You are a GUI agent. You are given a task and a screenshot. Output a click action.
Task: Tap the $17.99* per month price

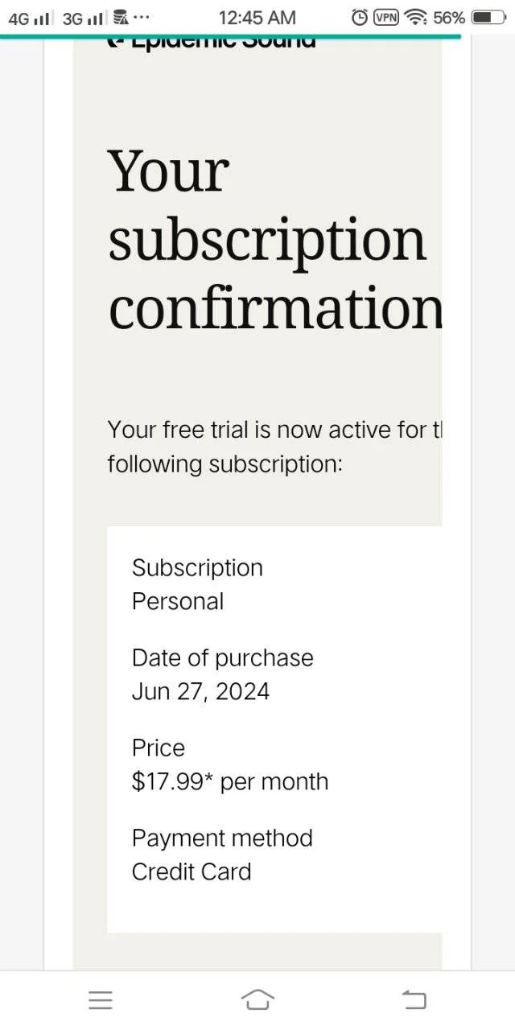coord(230,781)
